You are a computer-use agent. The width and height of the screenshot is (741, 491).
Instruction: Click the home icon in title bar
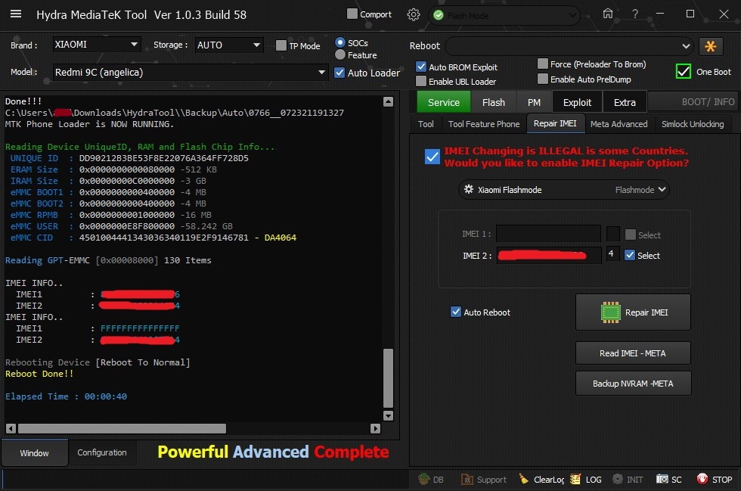click(608, 14)
